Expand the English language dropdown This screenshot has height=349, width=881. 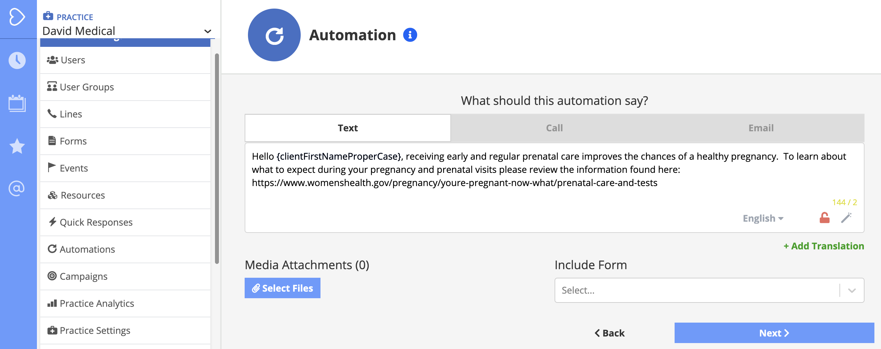coord(764,218)
